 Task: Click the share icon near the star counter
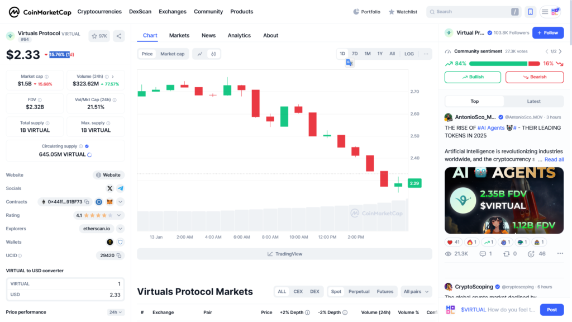(118, 36)
